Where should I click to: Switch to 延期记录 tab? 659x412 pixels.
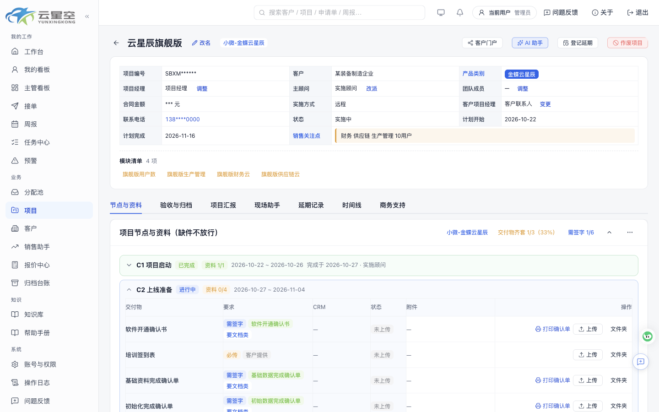pyautogui.click(x=311, y=205)
